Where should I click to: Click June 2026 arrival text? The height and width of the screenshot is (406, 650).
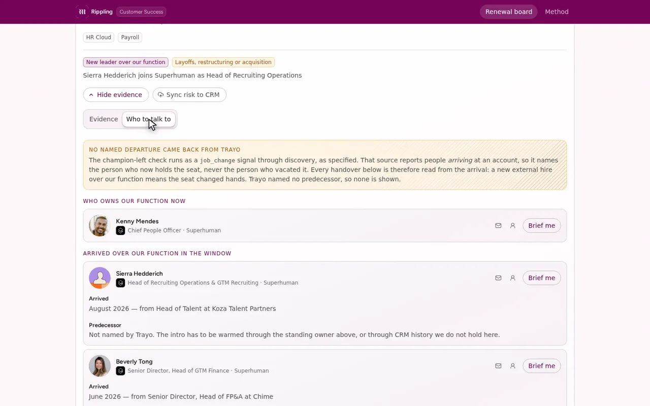click(x=181, y=396)
